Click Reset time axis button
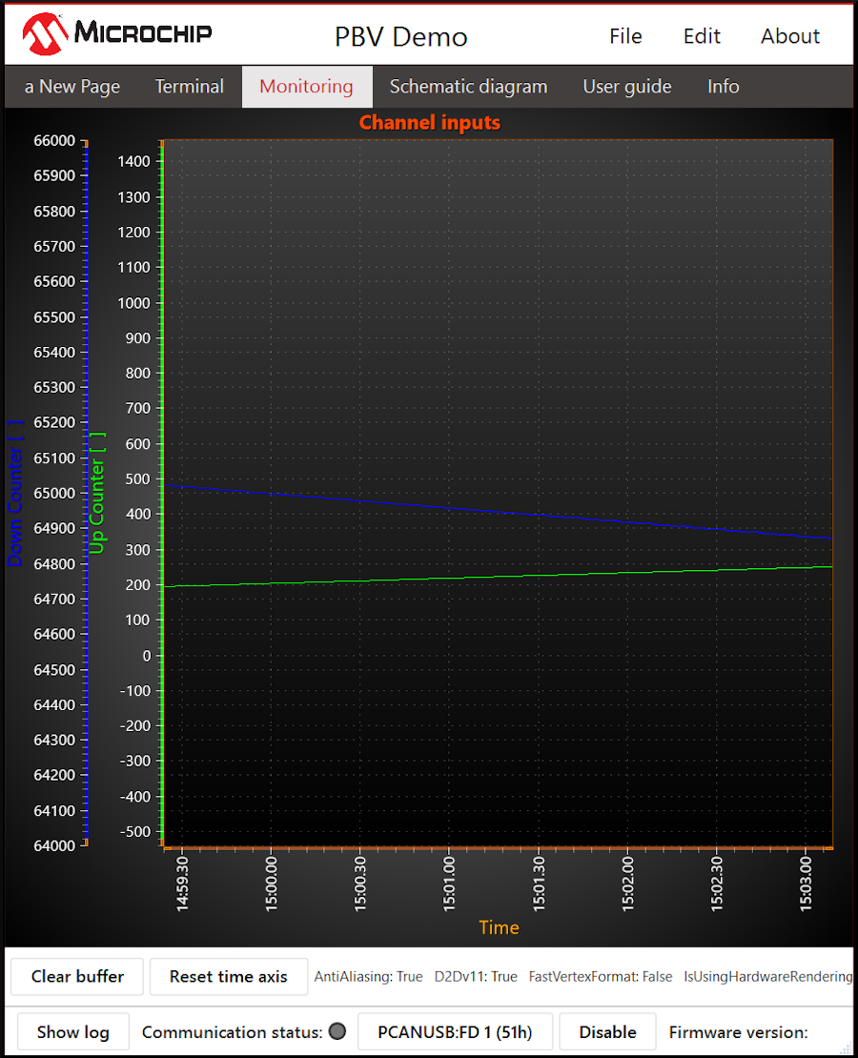858x1058 pixels. (228, 976)
